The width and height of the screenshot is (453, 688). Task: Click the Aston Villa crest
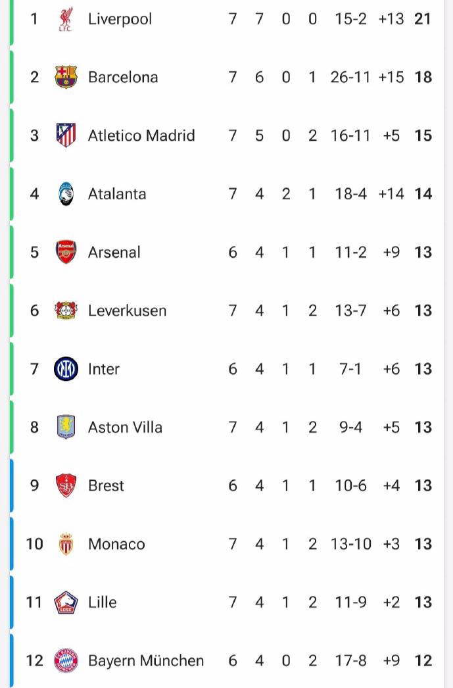[x=66, y=427]
